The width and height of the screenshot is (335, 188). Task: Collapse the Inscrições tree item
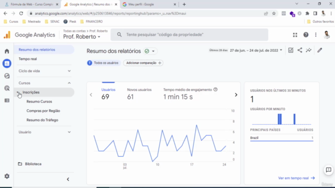coord(18,92)
